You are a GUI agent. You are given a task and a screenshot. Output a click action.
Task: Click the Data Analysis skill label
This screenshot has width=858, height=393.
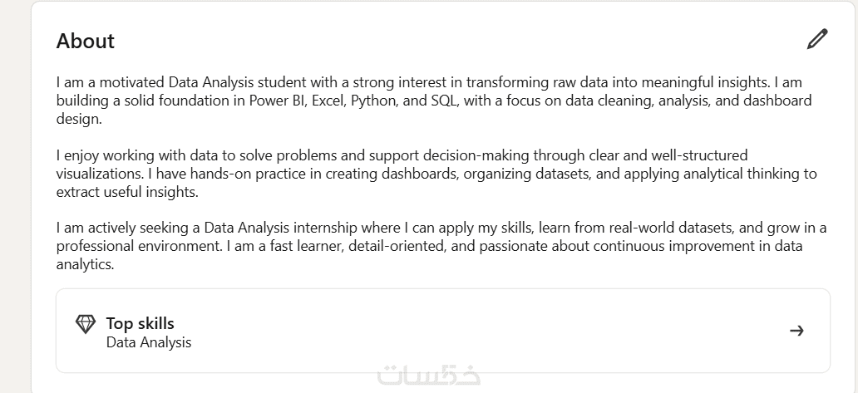[x=149, y=342]
